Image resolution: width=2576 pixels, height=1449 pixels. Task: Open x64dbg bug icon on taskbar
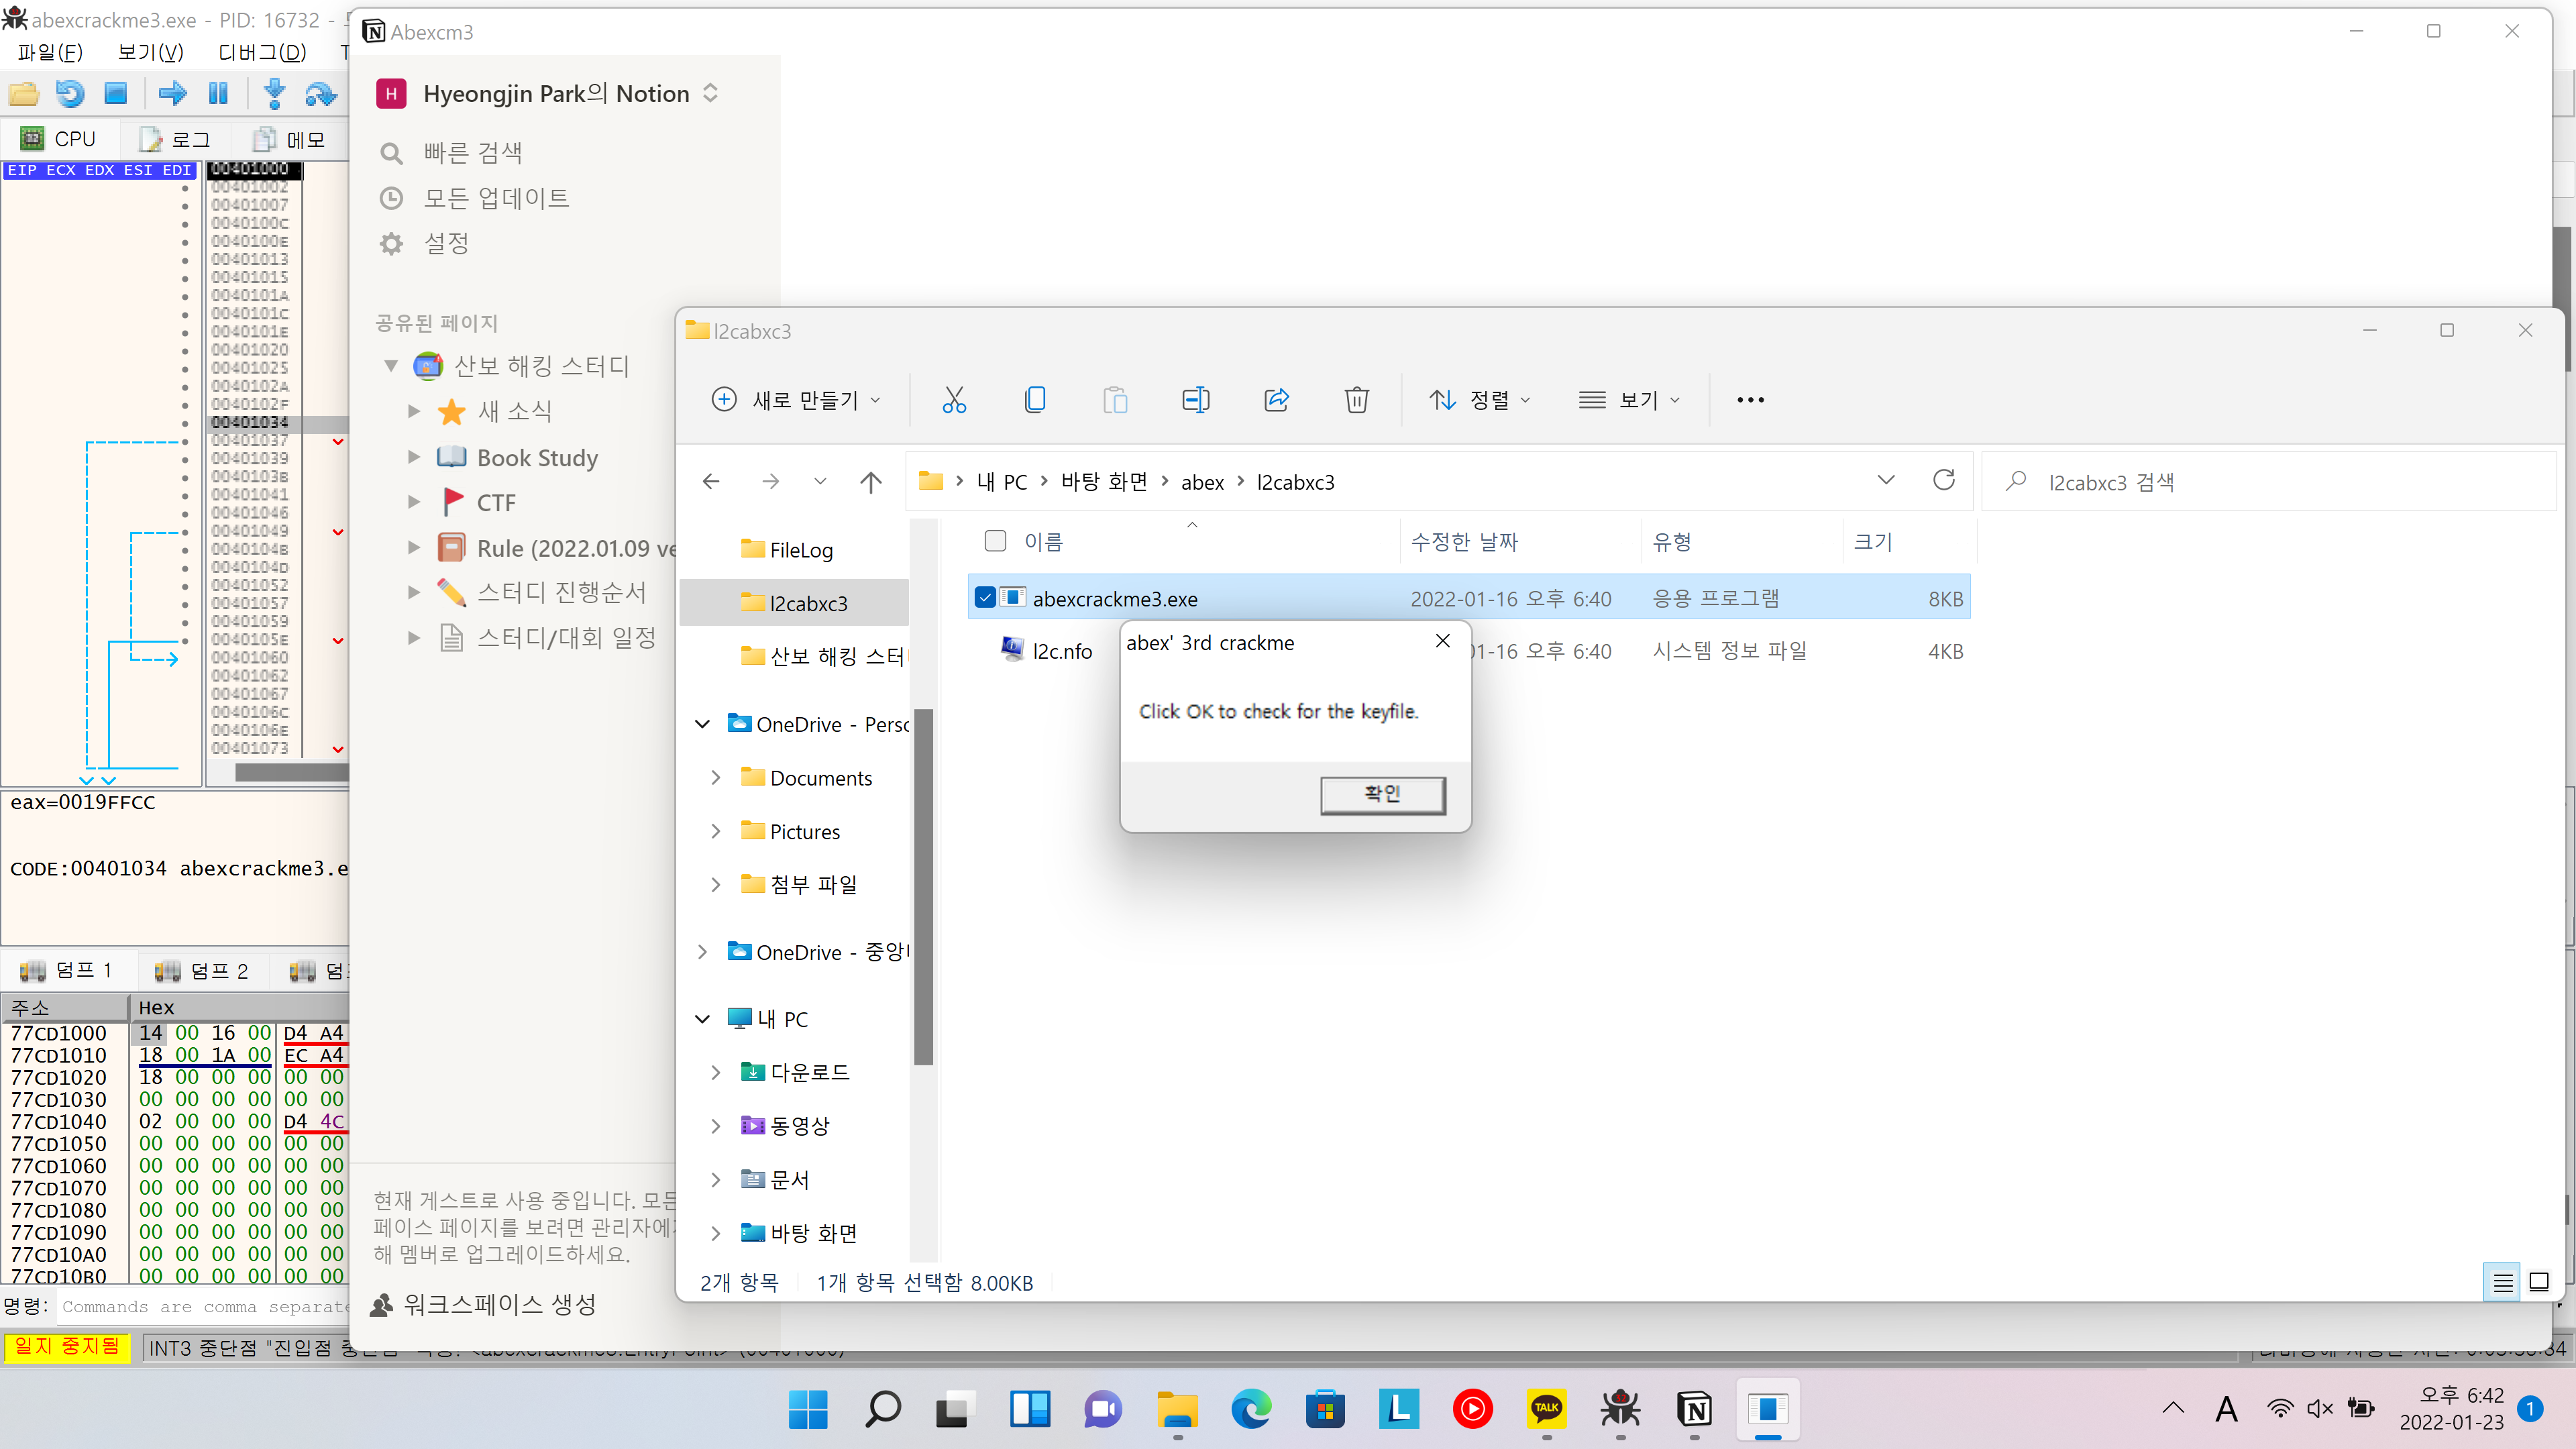(x=1620, y=1409)
